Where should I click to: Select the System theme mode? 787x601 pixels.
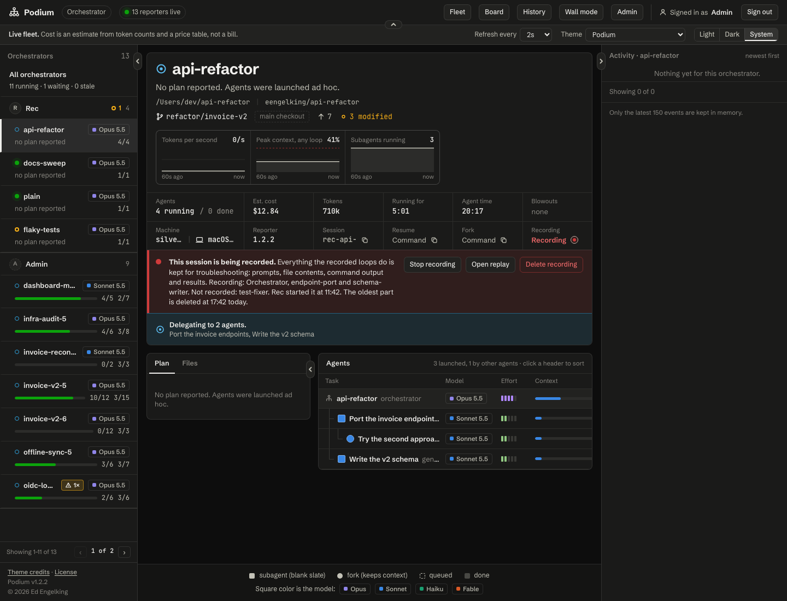coord(761,34)
